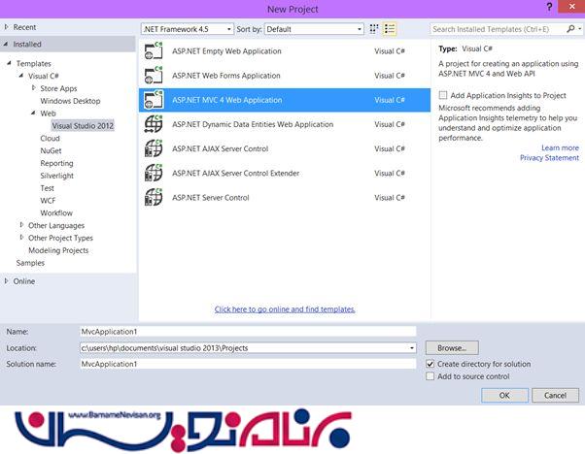Screen dimensions: 585x454
Task: Click the ASP.NET MVC 4 Web Application icon
Action: (154, 100)
